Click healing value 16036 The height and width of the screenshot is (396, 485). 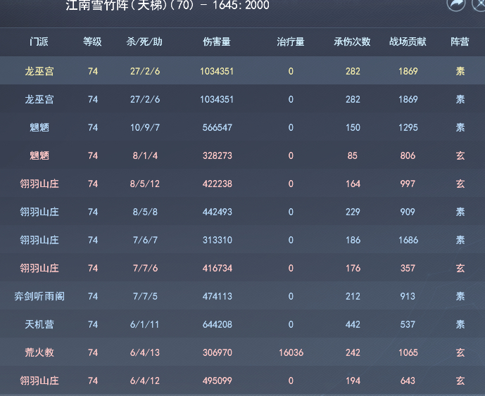click(291, 352)
